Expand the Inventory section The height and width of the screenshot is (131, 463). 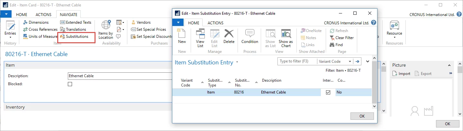[x=15, y=107]
